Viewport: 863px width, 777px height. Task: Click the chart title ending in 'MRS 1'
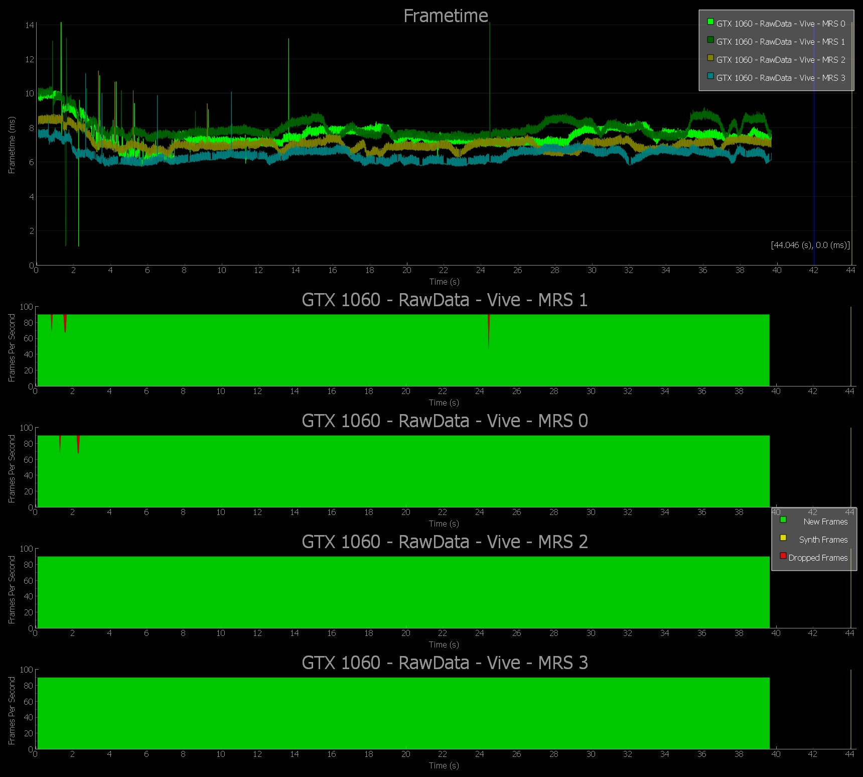pos(445,300)
